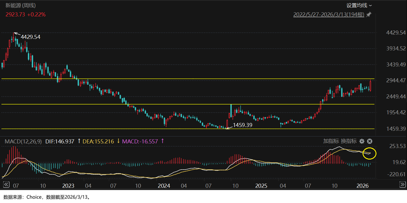Click the pin icon beside date range
Image resolution: width=407 pixels, height=203 pixels.
pos(369,15)
